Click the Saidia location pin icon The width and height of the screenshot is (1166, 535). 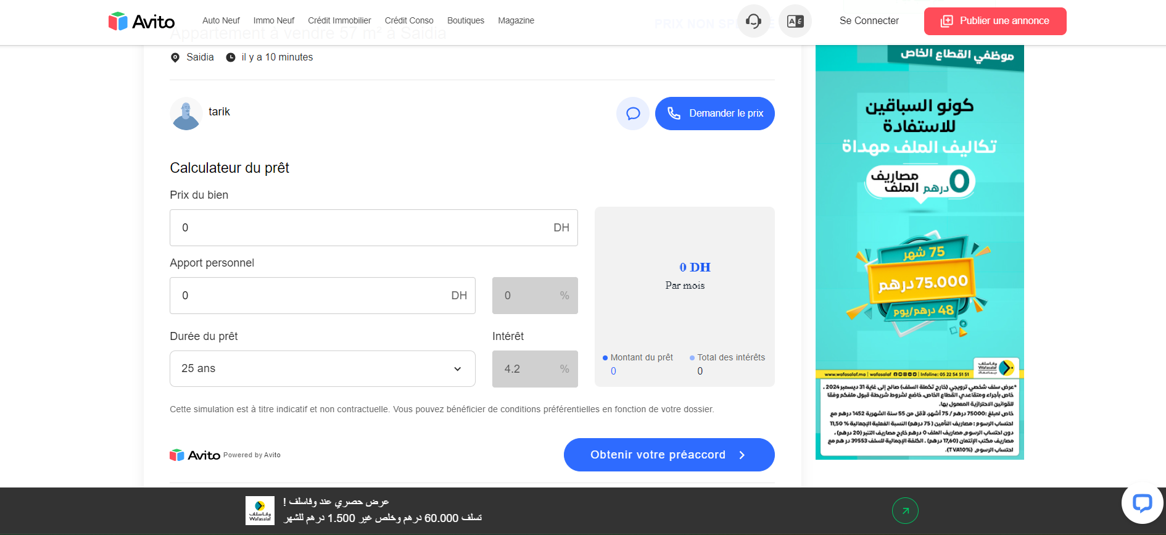pos(175,57)
